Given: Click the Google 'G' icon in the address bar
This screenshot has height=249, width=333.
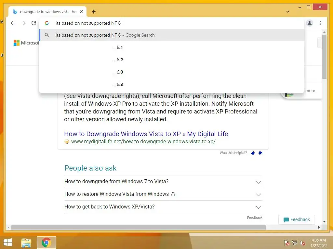Looking at the screenshot, I should click(47, 23).
